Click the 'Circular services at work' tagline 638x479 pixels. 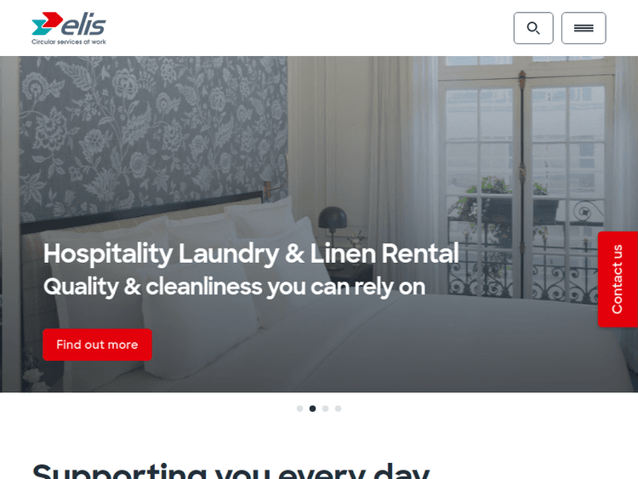pos(69,42)
